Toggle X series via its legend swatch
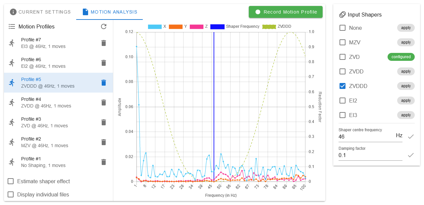The height and width of the screenshot is (205, 424). (155, 26)
